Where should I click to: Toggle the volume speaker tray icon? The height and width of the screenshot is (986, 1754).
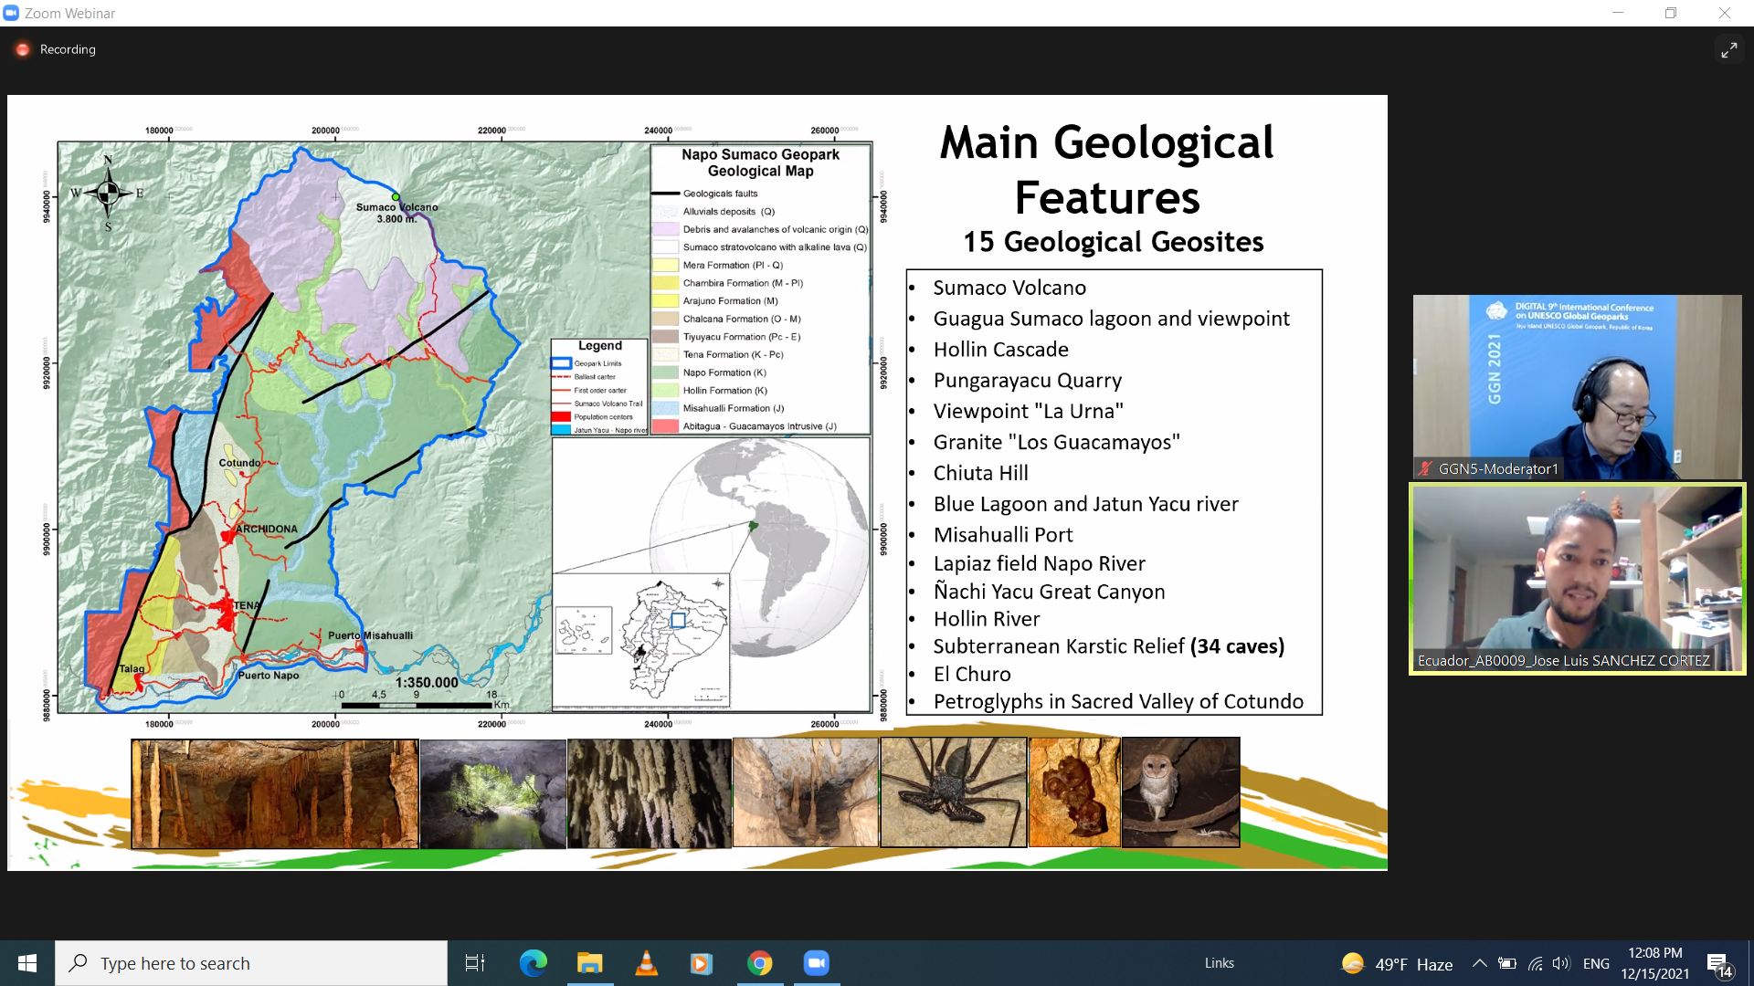pyautogui.click(x=1560, y=964)
